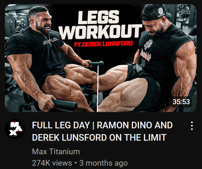Click the neck tattoo on right bodybuilder
Image resolution: width=202 pixels, height=169 pixels.
[x=166, y=25]
